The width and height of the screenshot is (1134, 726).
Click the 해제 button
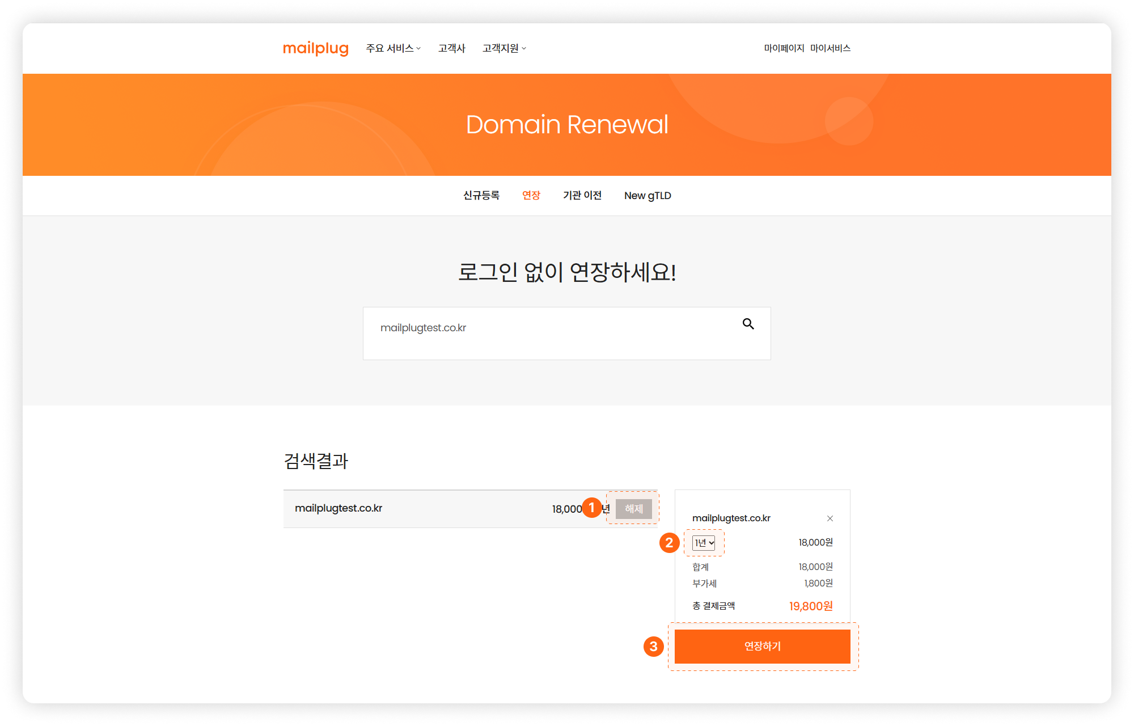point(634,509)
